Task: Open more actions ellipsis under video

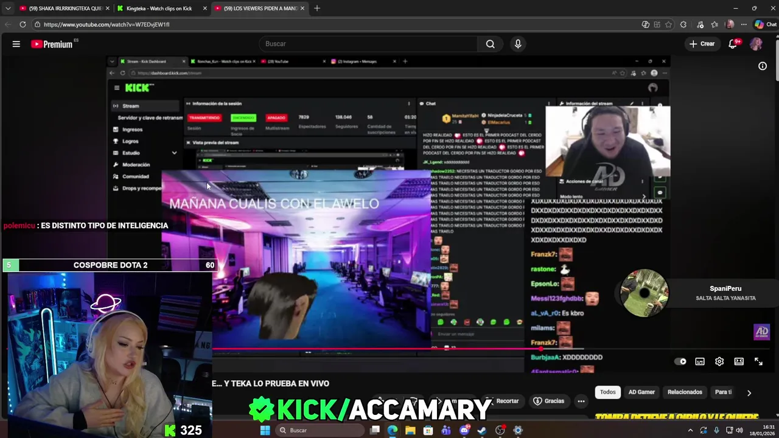Action: coord(581,401)
